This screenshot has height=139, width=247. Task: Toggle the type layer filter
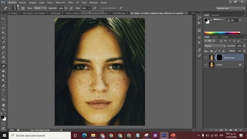pos(230,41)
